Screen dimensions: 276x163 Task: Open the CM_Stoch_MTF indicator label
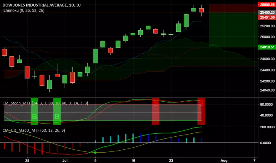point(45,103)
